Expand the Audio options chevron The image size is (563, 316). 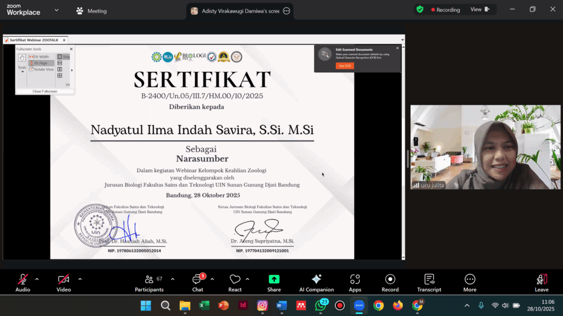[37, 279]
